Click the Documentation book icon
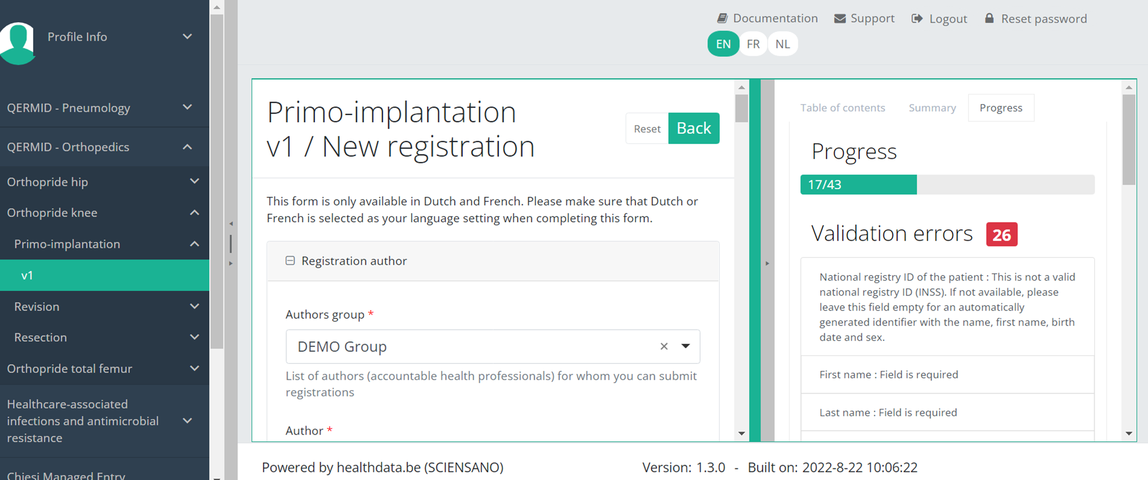 [722, 18]
